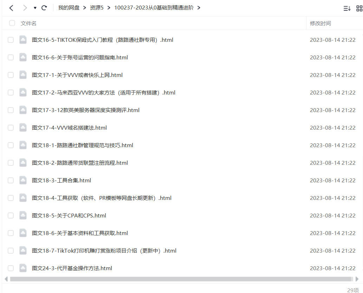Viewport: 363px width, 293px height.
Task: Select file name 图文18-3-工具合集.html
Action: click(61, 181)
